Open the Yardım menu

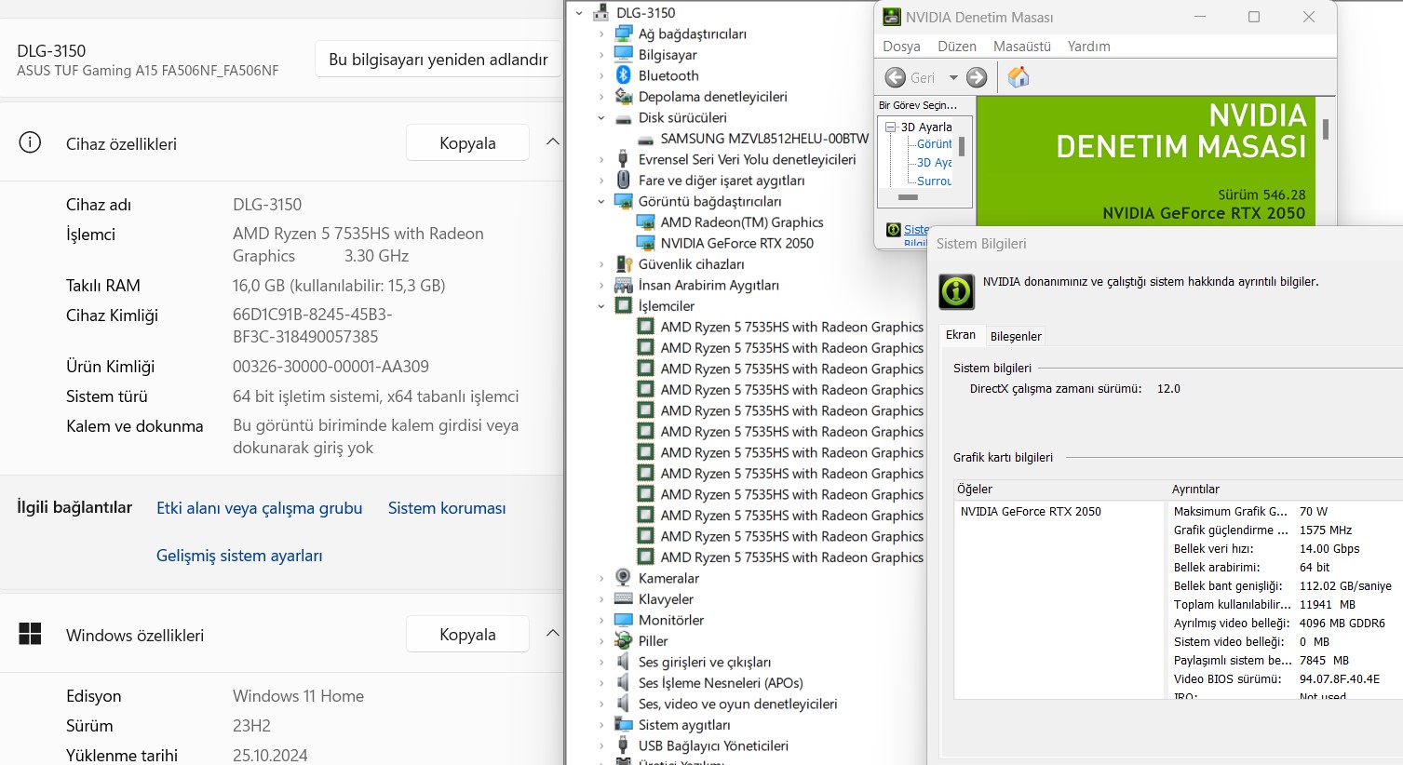click(1088, 47)
